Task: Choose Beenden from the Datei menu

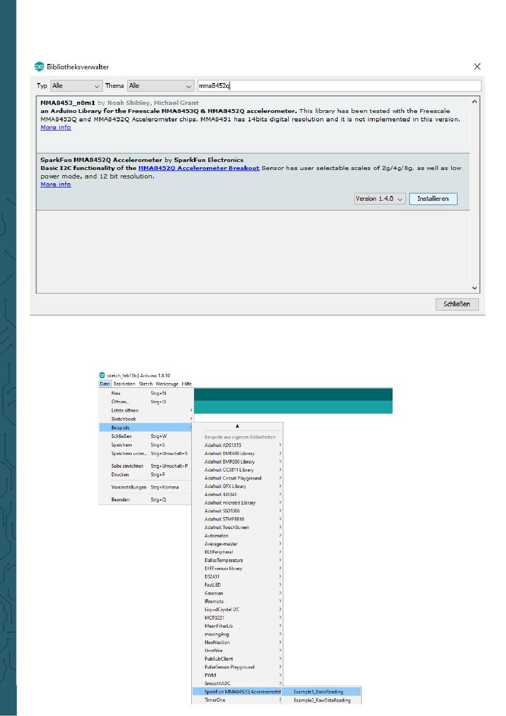Action: pos(145,500)
